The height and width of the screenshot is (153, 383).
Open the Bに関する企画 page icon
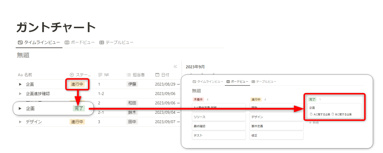pyautogui.click(x=333, y=114)
